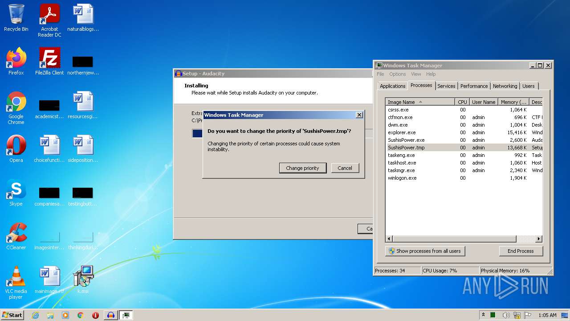Click the taskbar clock showing 1:05 AM
Screen dimensions: 570x321
pos(547,315)
